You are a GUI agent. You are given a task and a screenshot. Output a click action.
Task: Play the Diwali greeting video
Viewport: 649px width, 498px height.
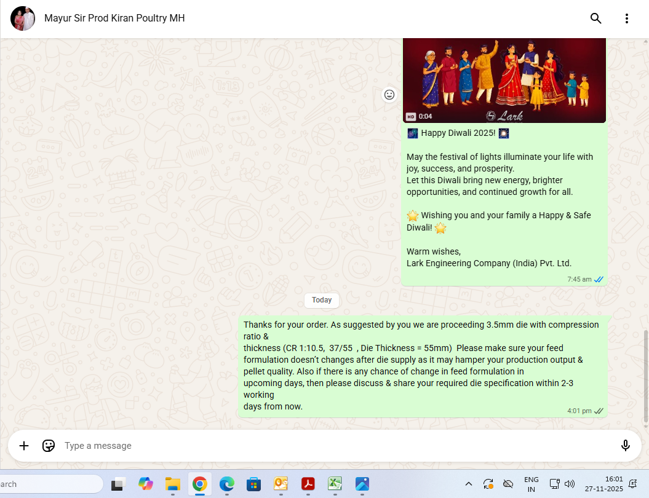click(504, 81)
